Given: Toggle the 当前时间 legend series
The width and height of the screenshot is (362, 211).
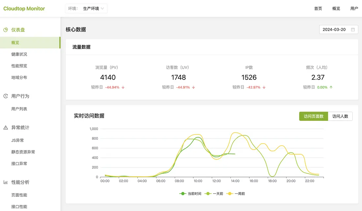Looking at the screenshot, I should pyautogui.click(x=190, y=194).
